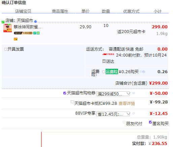Open the 省12.45元 88VIP dropdown
Viewport: 173px width, 147px height.
click(113, 114)
